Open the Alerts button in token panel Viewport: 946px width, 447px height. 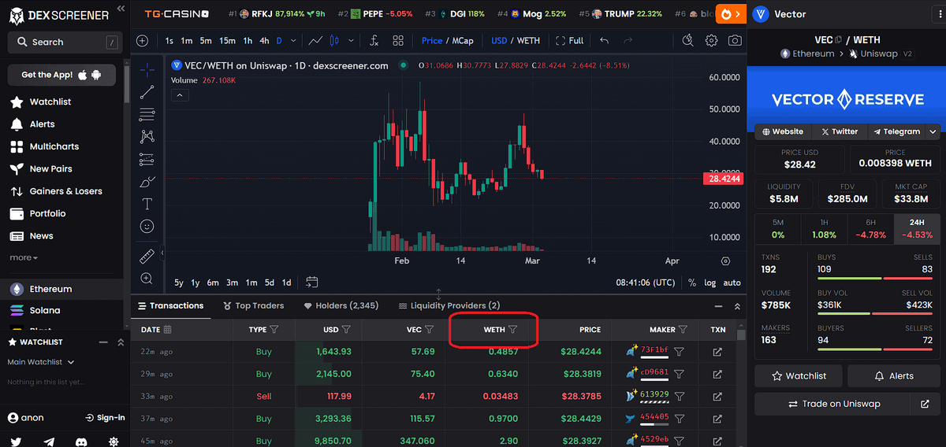[893, 376]
